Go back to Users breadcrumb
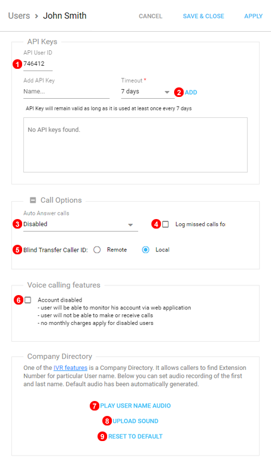 [x=19, y=16]
